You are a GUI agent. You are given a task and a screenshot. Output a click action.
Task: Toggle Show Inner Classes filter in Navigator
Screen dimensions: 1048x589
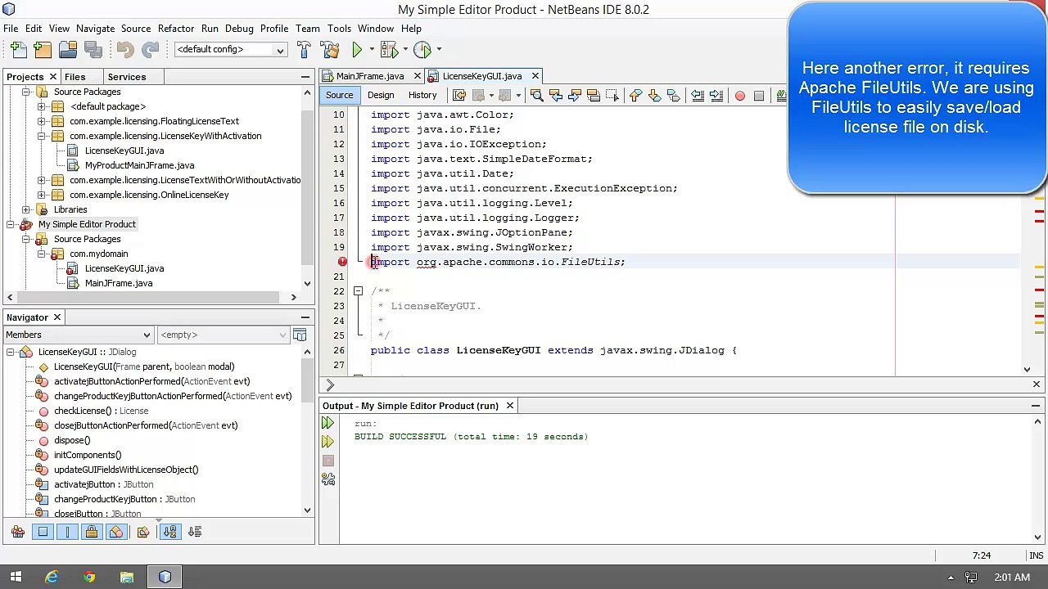(116, 532)
